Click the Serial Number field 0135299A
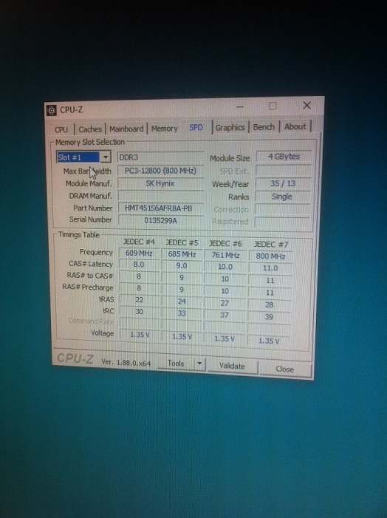 [x=160, y=220]
